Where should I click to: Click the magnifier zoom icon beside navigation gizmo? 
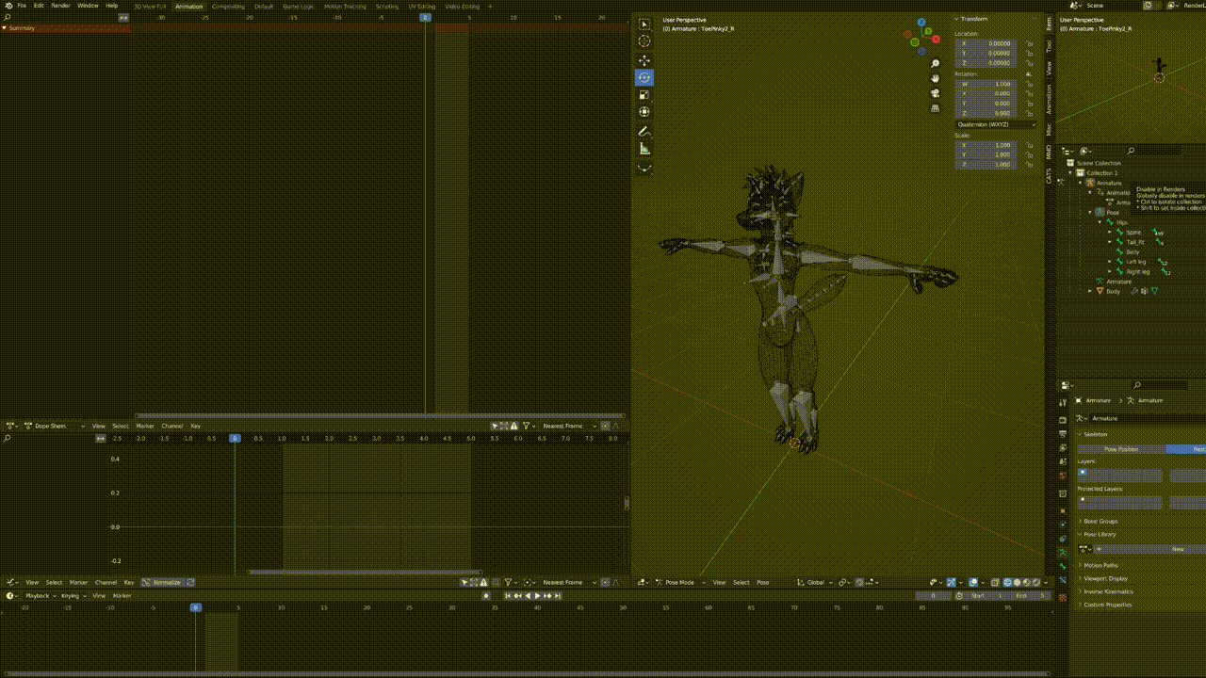coord(935,63)
